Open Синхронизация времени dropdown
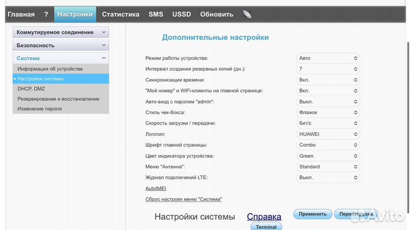This screenshot has height=230, width=411. click(328, 80)
